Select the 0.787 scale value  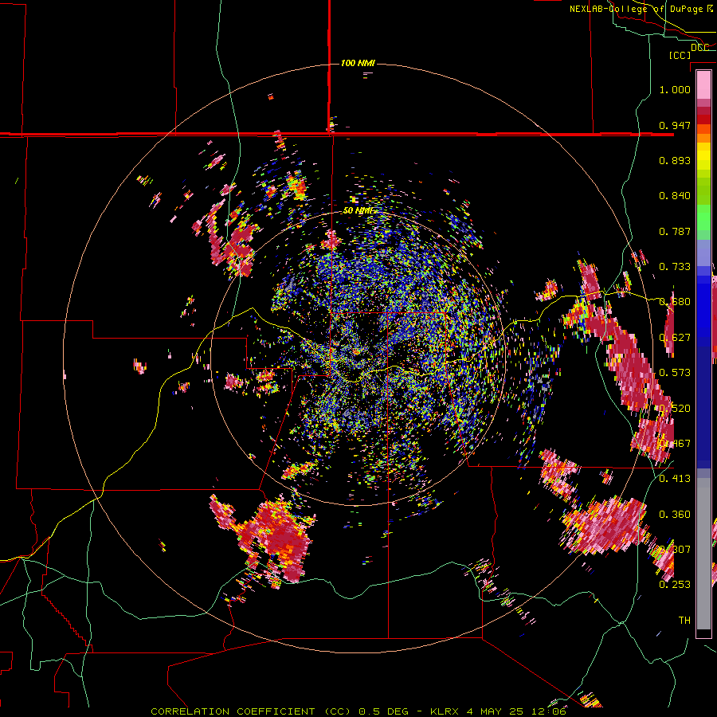point(675,231)
